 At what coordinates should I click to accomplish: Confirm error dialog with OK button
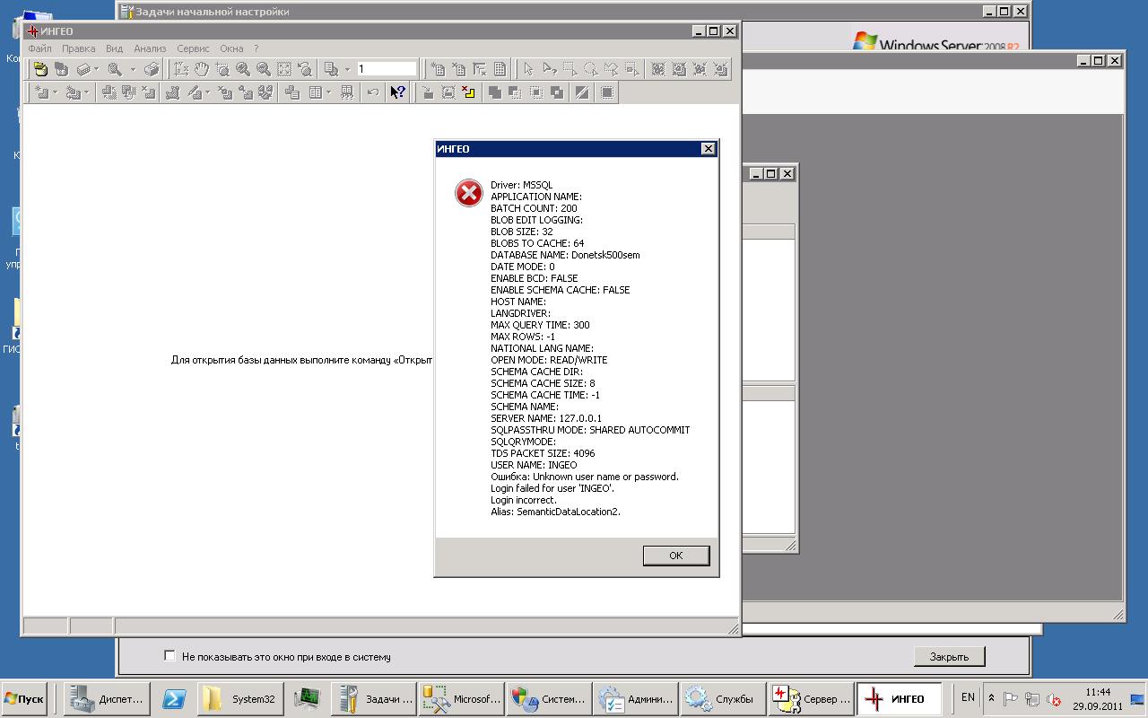676,556
